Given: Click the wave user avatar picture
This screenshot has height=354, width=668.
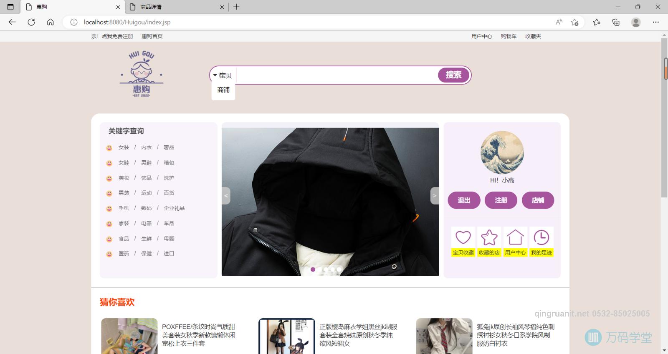Looking at the screenshot, I should coord(502,153).
